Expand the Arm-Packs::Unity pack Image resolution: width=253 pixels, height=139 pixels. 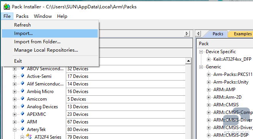click(x=208, y=82)
